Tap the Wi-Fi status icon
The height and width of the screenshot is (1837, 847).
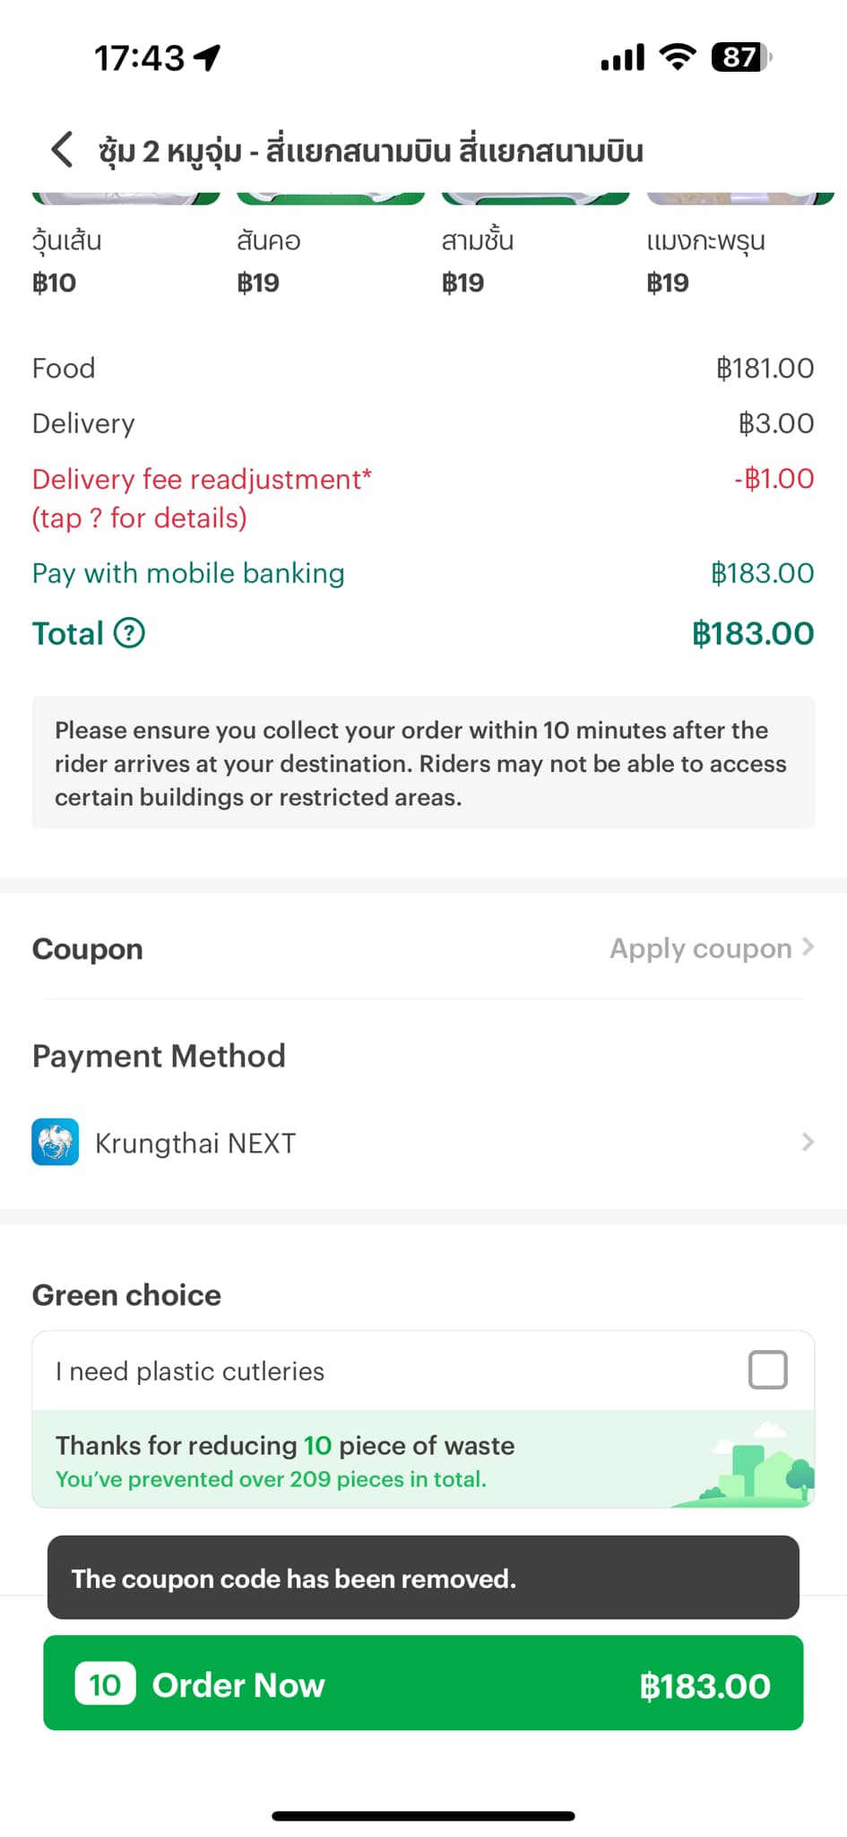pos(678,57)
